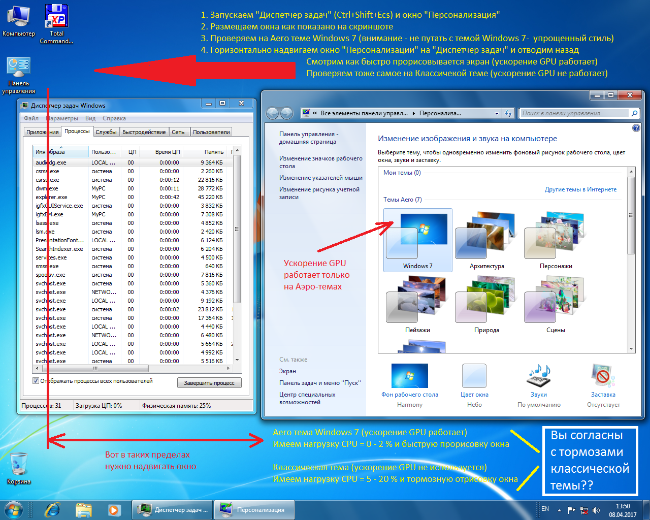Open 'Другие темы в Интернете' link
The height and width of the screenshot is (520, 650).
click(x=580, y=189)
